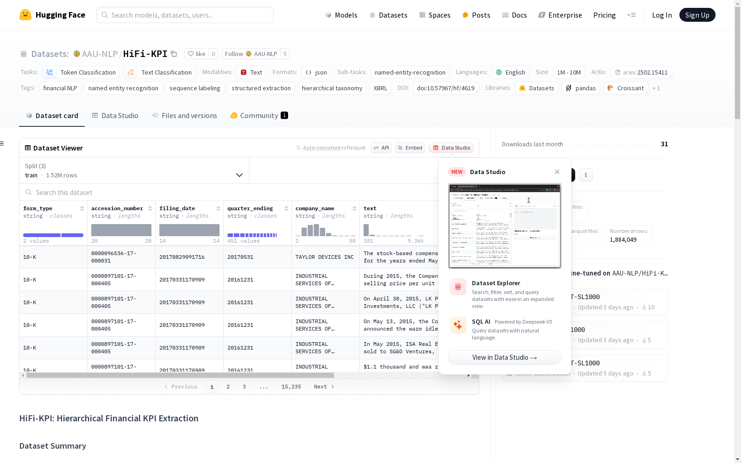Screen dimensions: 741x463
Task: Click the Previous page button
Action: [181, 387]
